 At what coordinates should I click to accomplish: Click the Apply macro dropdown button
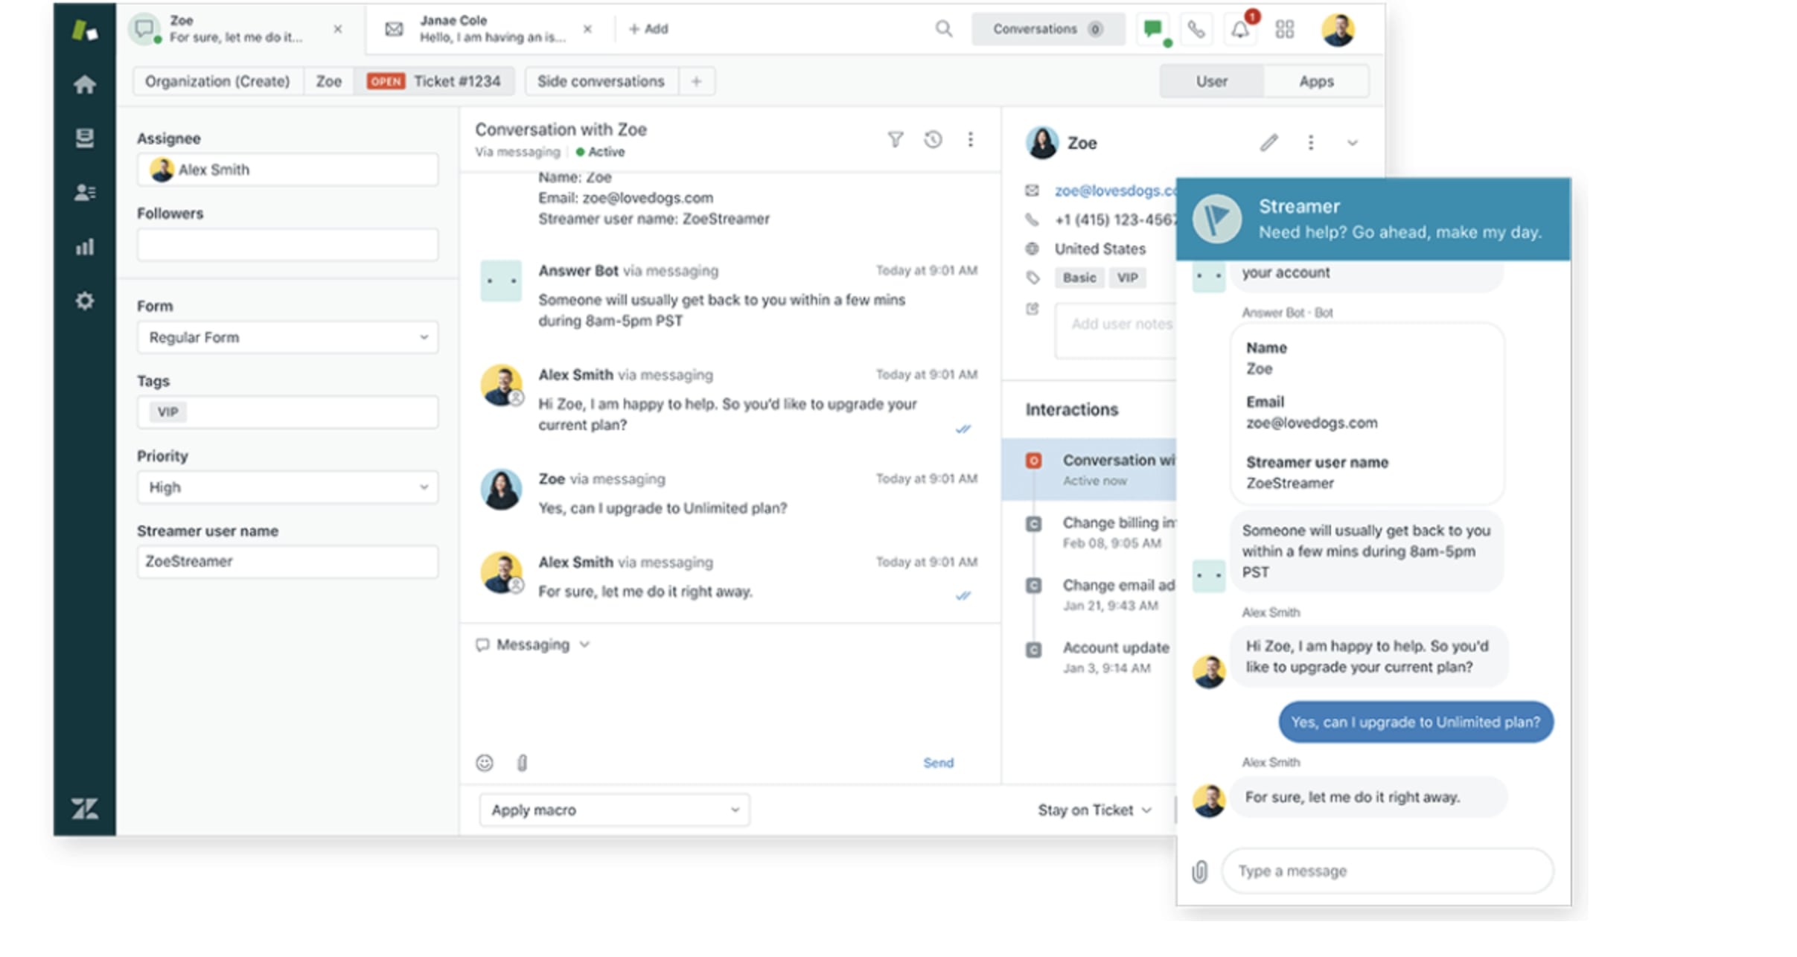[611, 811]
